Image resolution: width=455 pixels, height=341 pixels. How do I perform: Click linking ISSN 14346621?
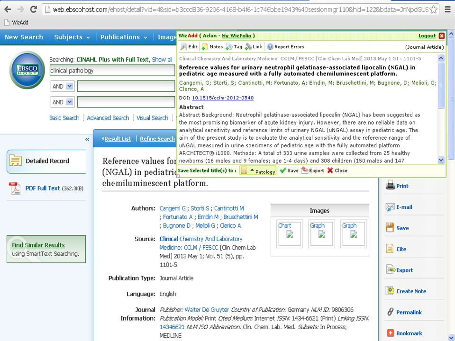pos(172,327)
